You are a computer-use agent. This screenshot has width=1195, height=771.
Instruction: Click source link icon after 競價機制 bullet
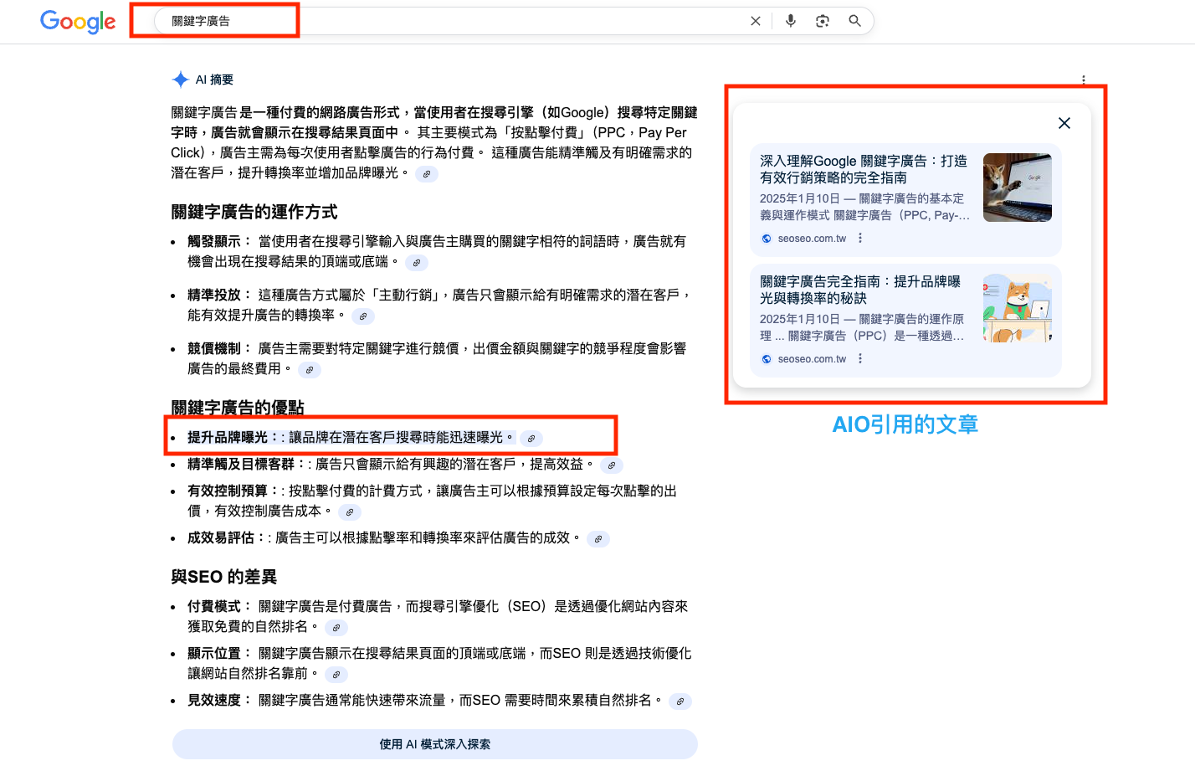[310, 370]
